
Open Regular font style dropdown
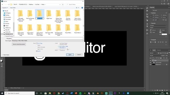point(158,28)
